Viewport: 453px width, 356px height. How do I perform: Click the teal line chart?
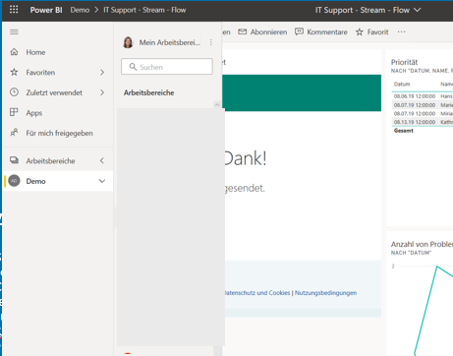[x=433, y=310]
